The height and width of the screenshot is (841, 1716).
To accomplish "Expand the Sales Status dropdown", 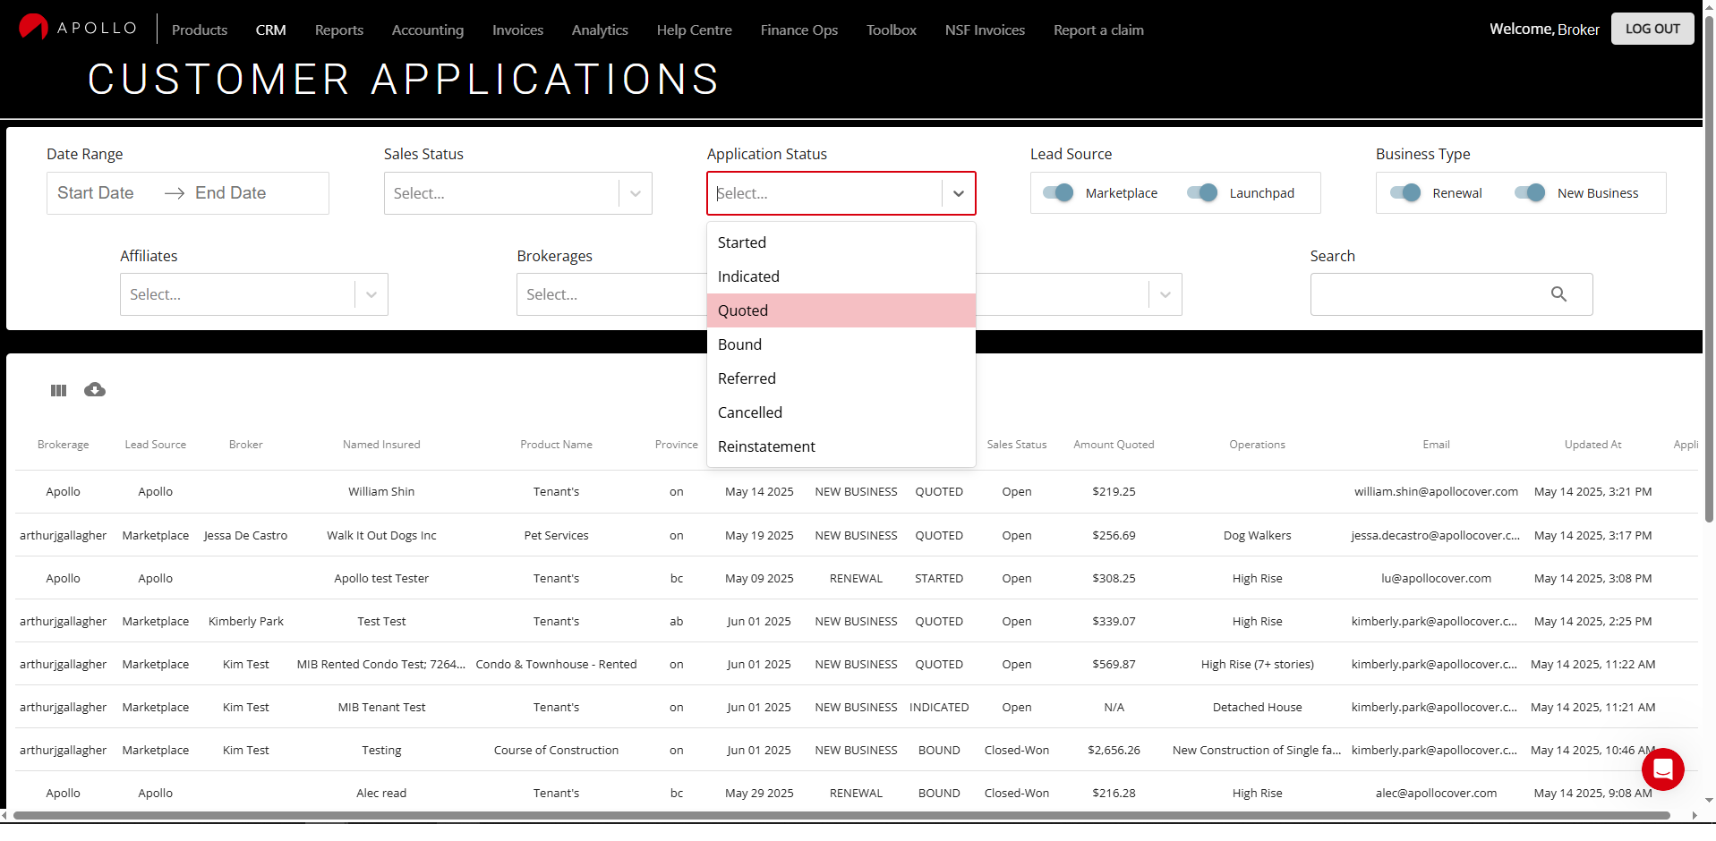I will (x=635, y=193).
